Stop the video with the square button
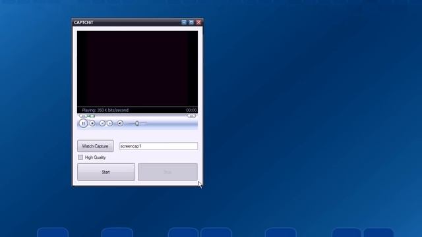Image resolution: width=422 pixels, height=237 pixels. [x=92, y=123]
